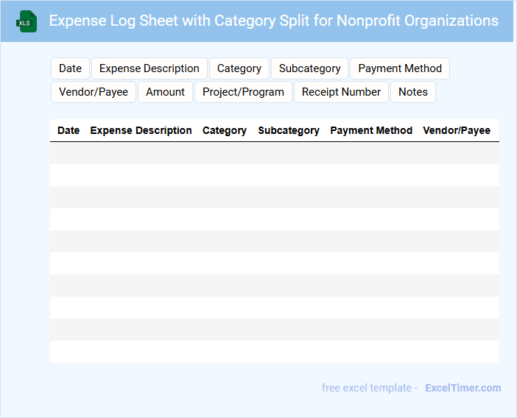Screen dimensions: 517x418
Task: Select the Expense Description tag chip
Action: click(150, 68)
